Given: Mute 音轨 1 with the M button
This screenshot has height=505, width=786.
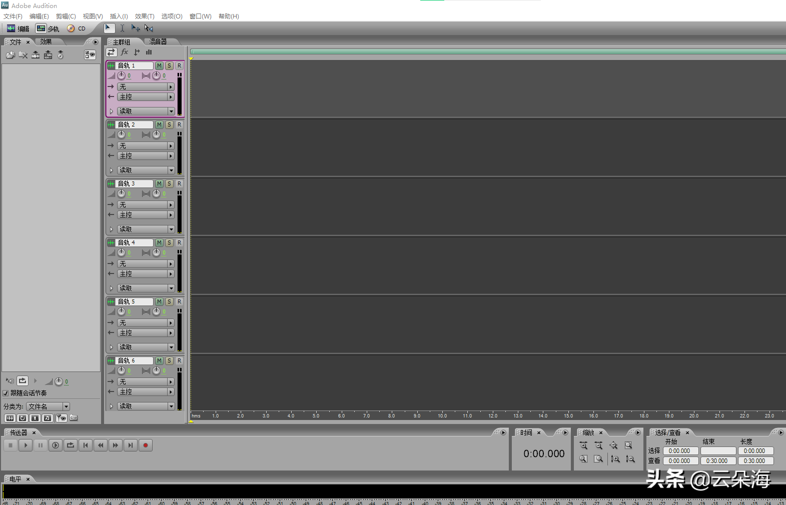Looking at the screenshot, I should (x=159, y=65).
